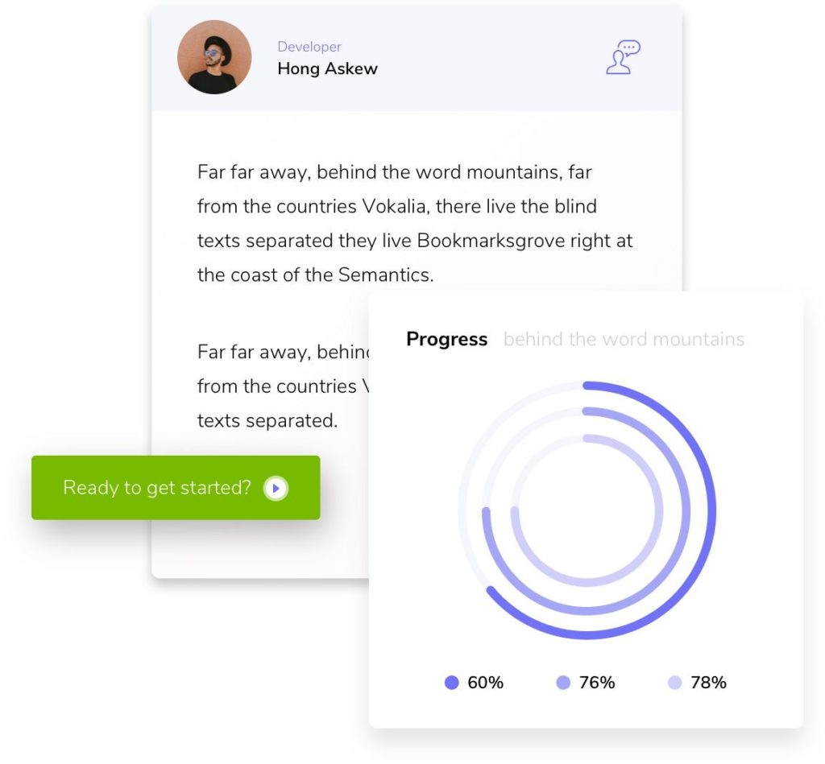Switch to "behind the word mountains" tab
The height and width of the screenshot is (764, 825).
(624, 339)
